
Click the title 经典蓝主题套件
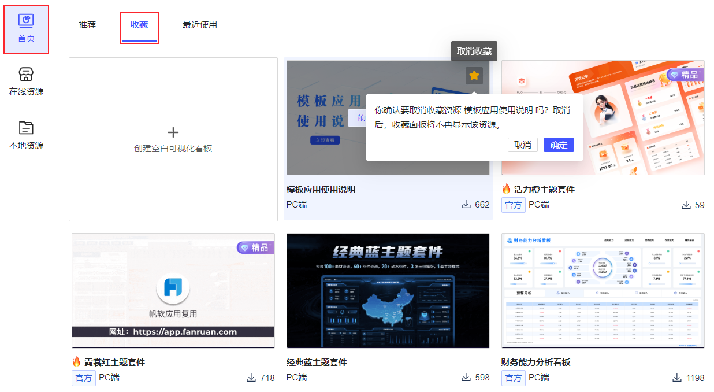coord(317,362)
